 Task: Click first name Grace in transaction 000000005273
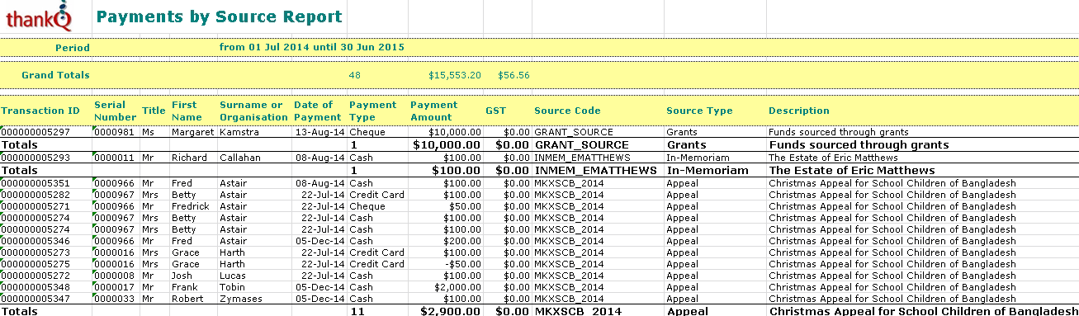click(186, 252)
